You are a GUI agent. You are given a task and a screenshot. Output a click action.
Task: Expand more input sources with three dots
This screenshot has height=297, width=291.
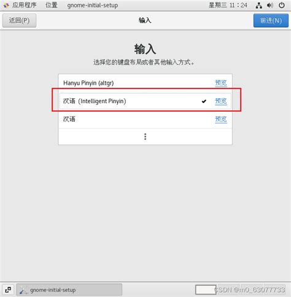[145, 136]
